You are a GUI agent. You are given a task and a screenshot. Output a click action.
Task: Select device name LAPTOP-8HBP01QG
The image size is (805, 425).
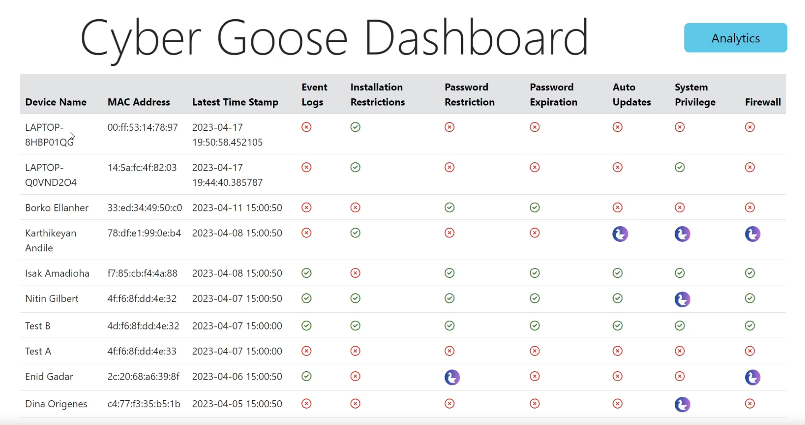click(x=49, y=135)
